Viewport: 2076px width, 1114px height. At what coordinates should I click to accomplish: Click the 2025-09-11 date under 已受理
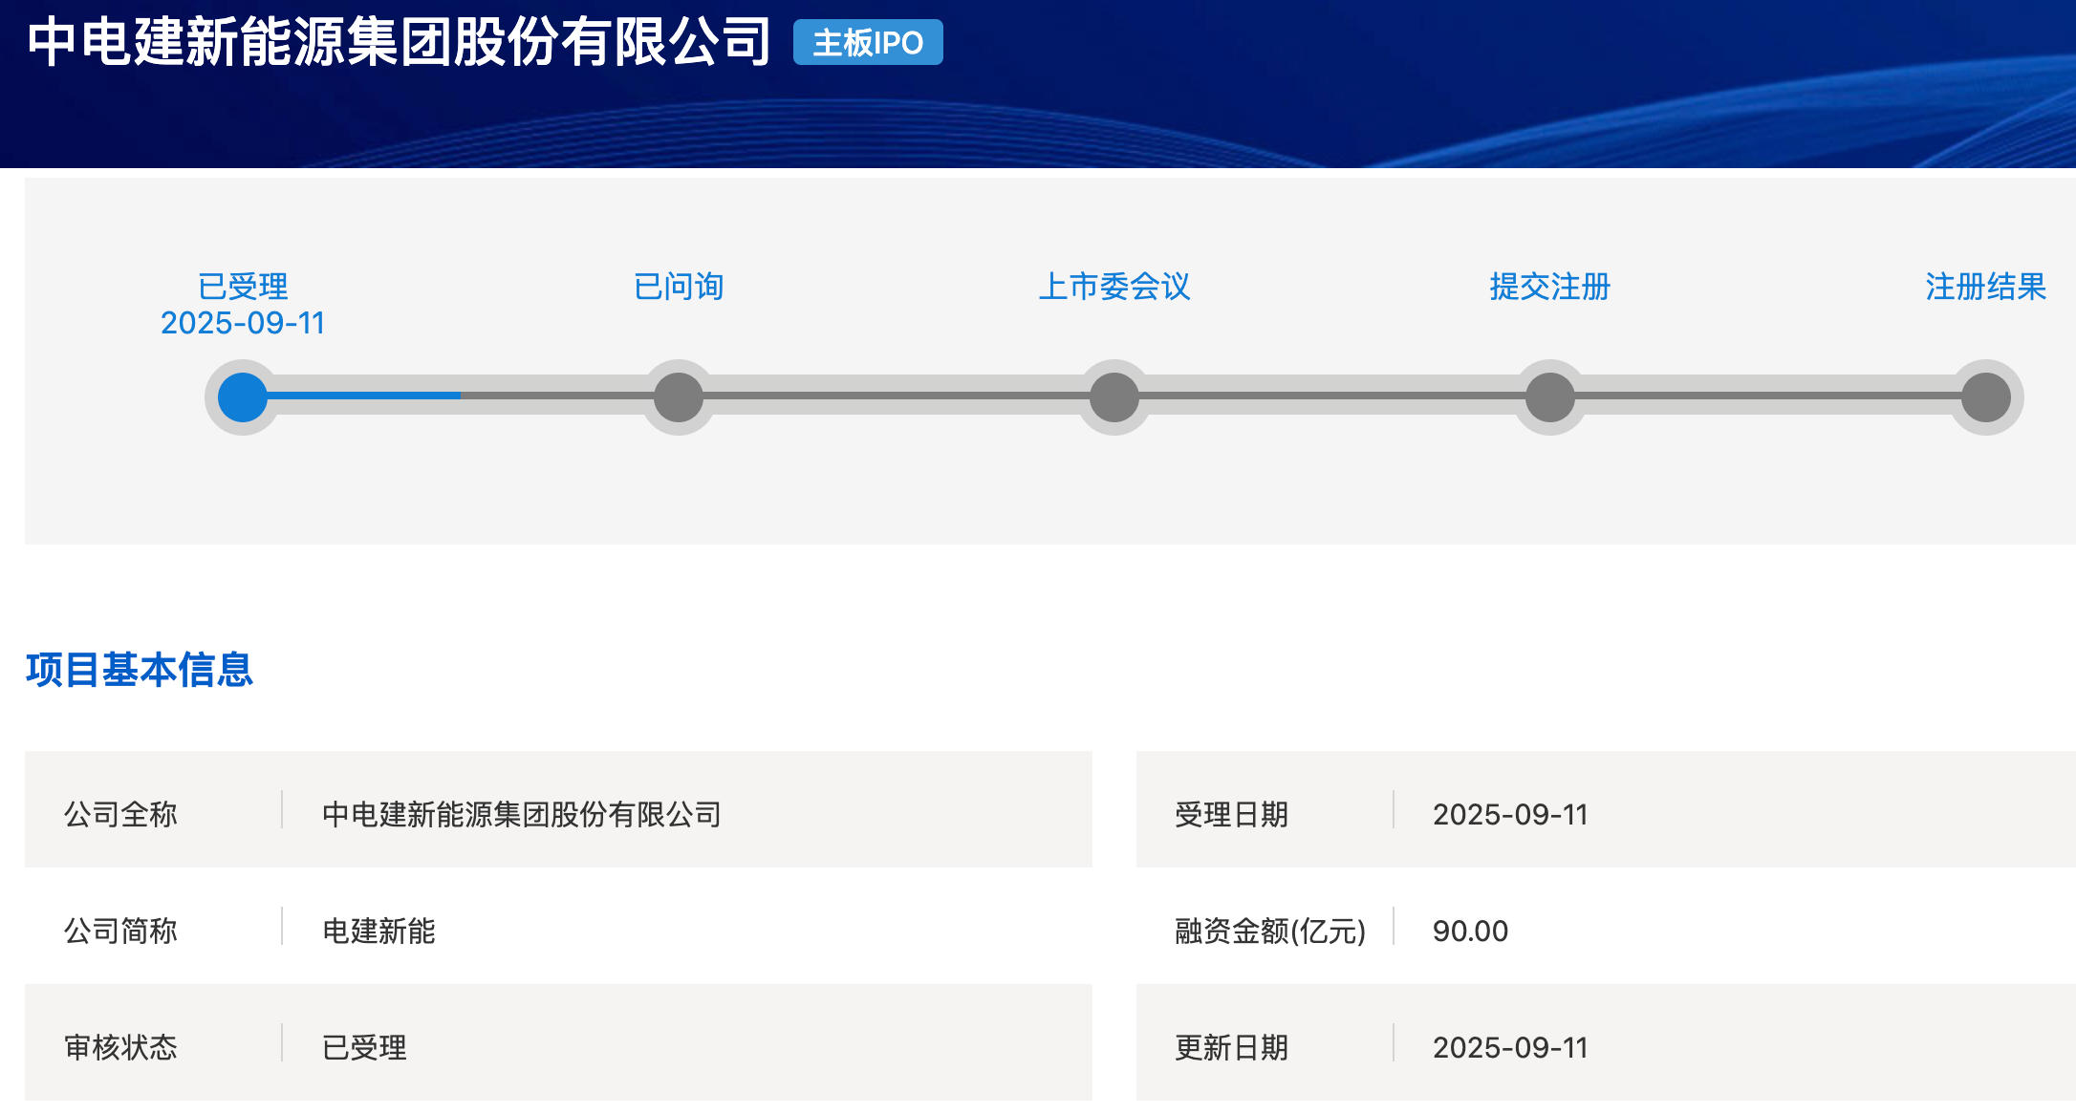[x=243, y=323]
